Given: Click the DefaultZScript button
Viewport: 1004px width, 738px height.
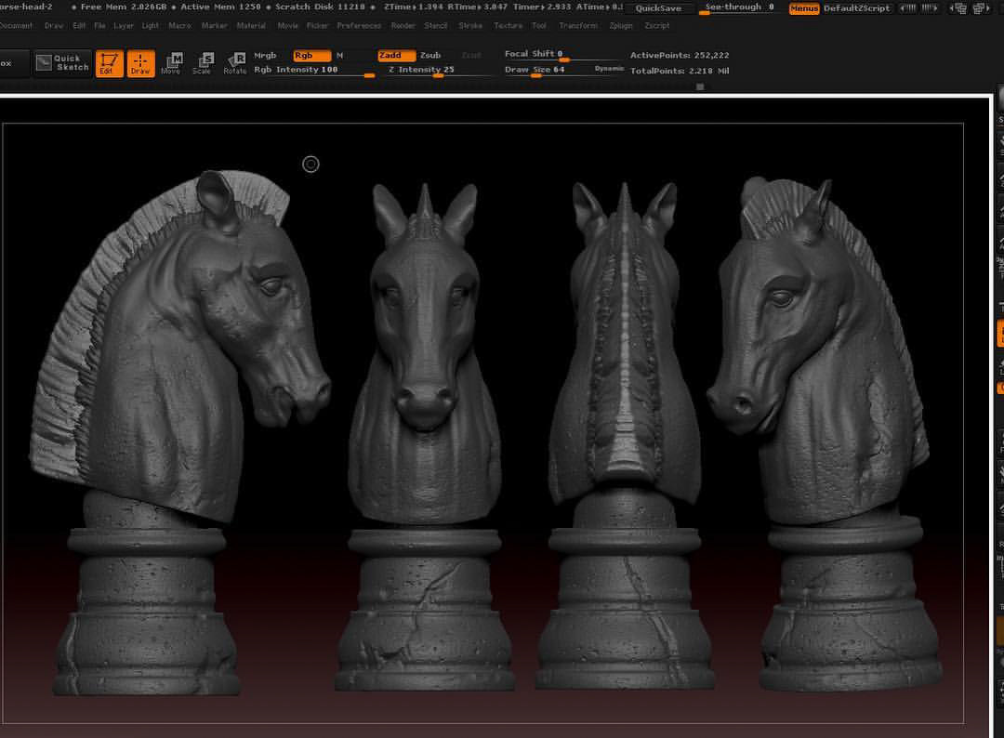Looking at the screenshot, I should point(857,8).
